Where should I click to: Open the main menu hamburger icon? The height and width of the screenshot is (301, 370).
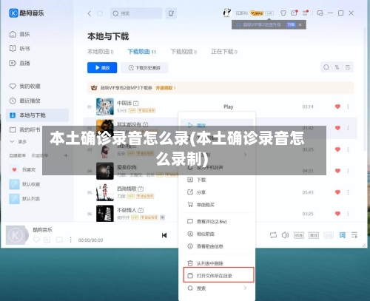[306, 13]
